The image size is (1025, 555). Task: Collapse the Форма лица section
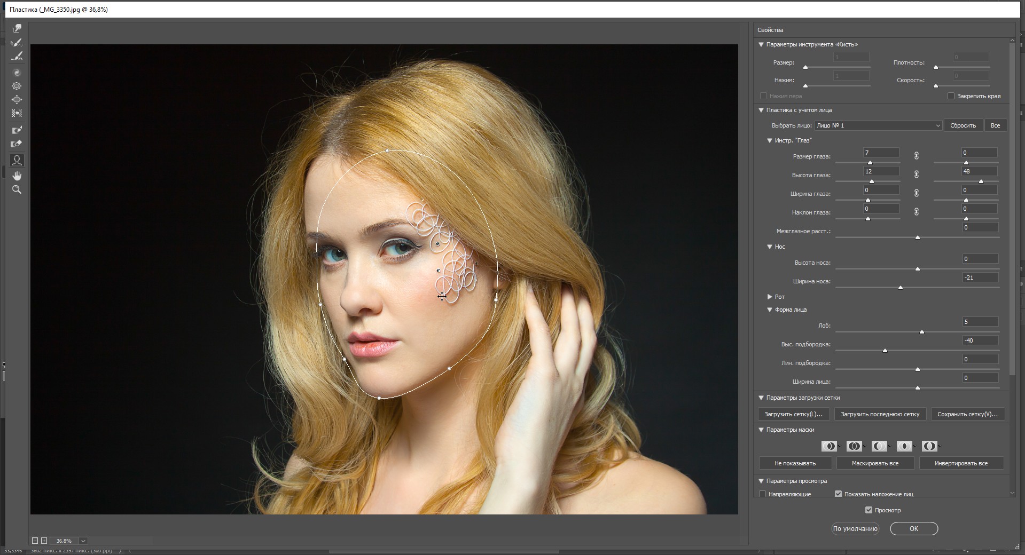(x=770, y=310)
